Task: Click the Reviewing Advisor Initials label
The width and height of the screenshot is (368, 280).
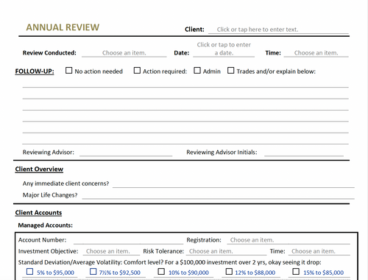Action: [x=222, y=153]
